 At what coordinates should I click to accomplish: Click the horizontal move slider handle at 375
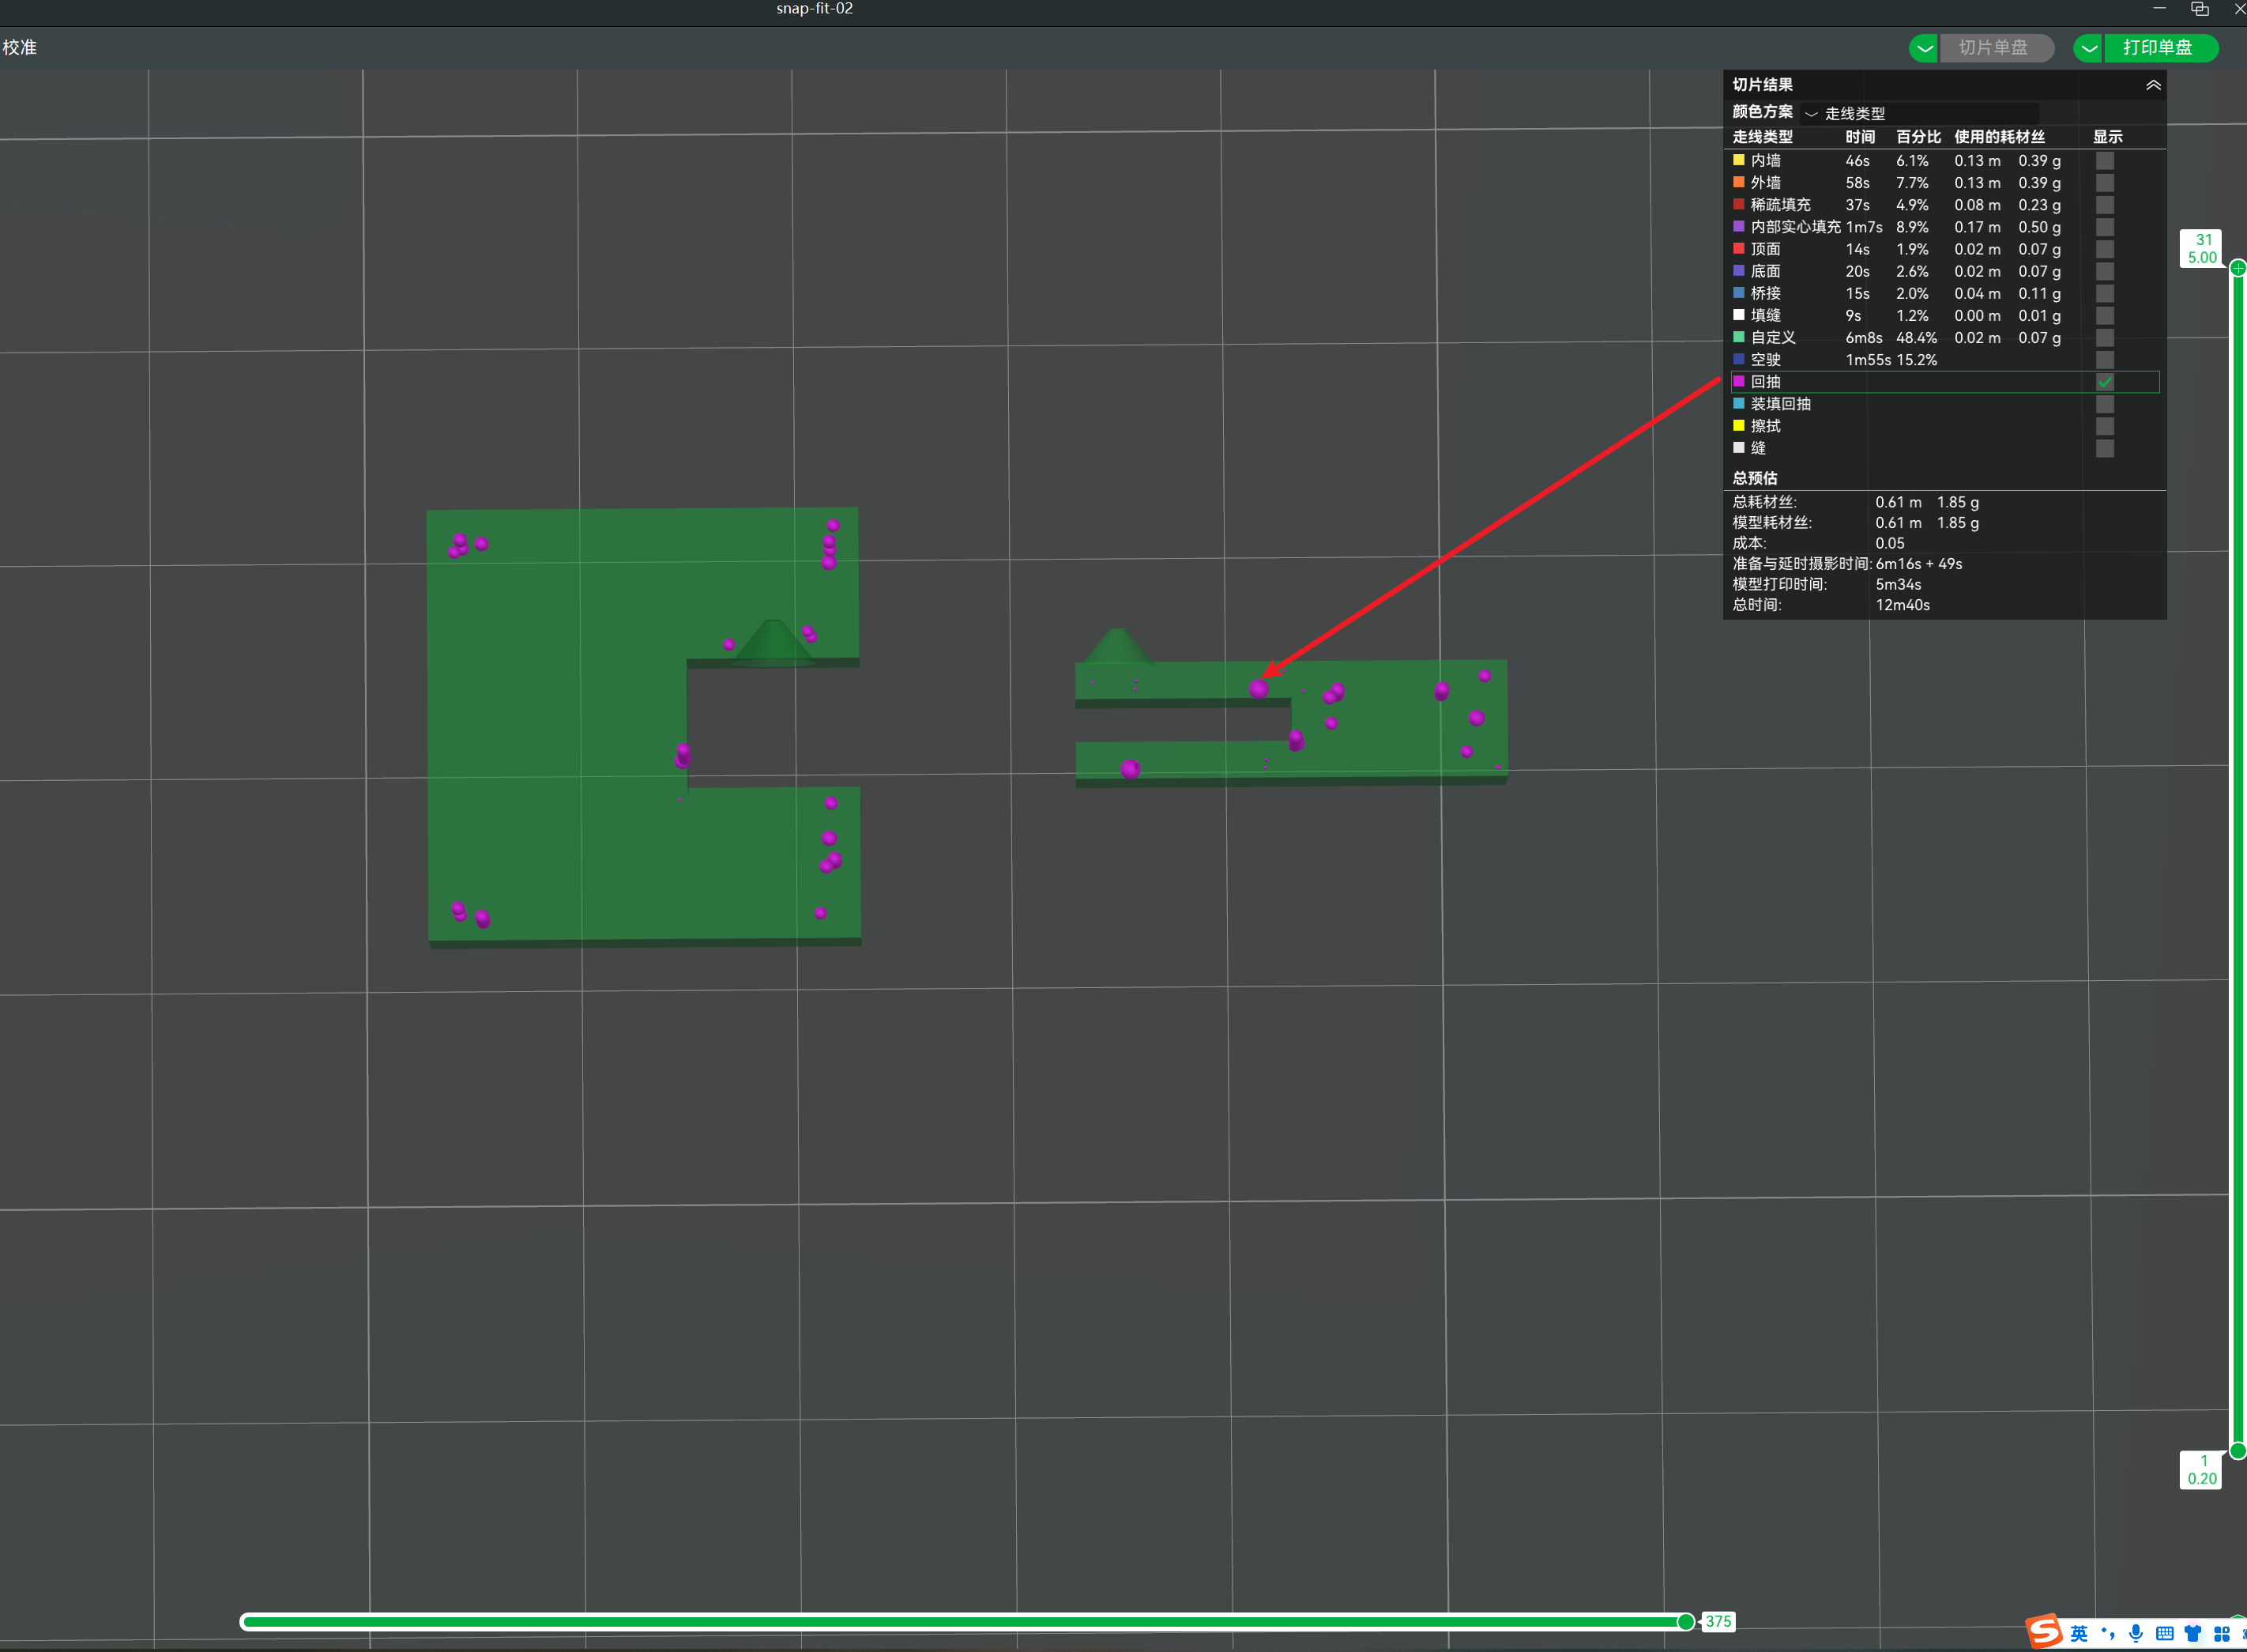pos(1685,1621)
